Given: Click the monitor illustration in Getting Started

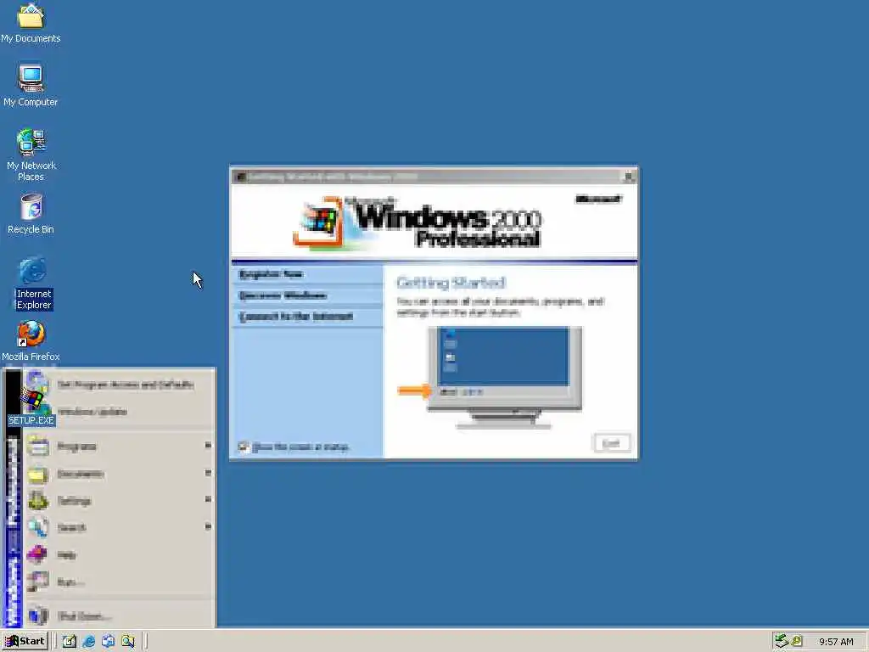Looking at the screenshot, I should [504, 378].
